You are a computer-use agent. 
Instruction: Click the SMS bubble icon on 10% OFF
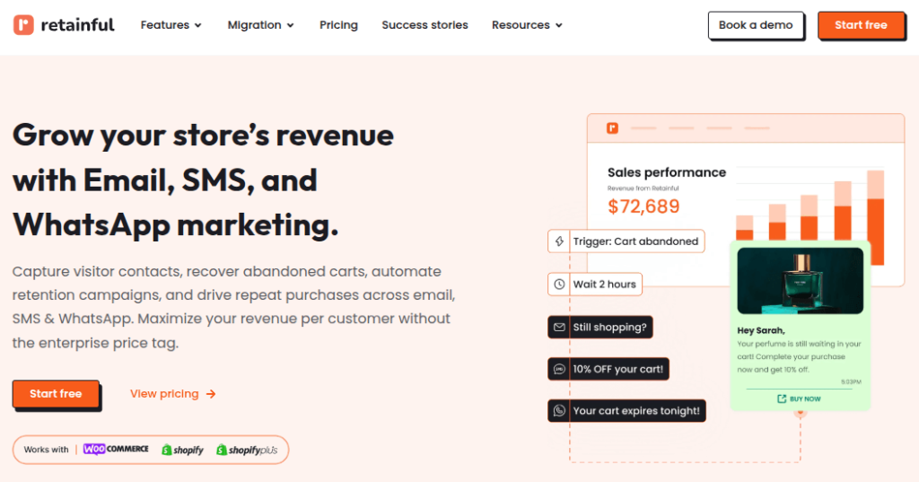click(559, 370)
